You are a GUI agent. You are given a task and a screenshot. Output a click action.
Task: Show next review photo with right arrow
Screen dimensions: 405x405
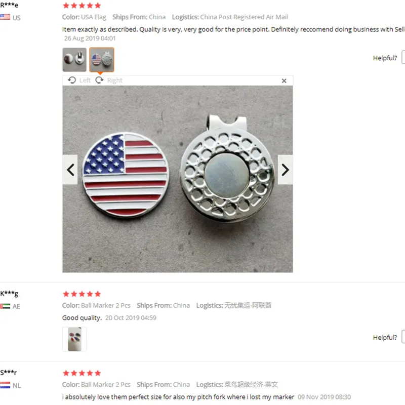coord(285,170)
